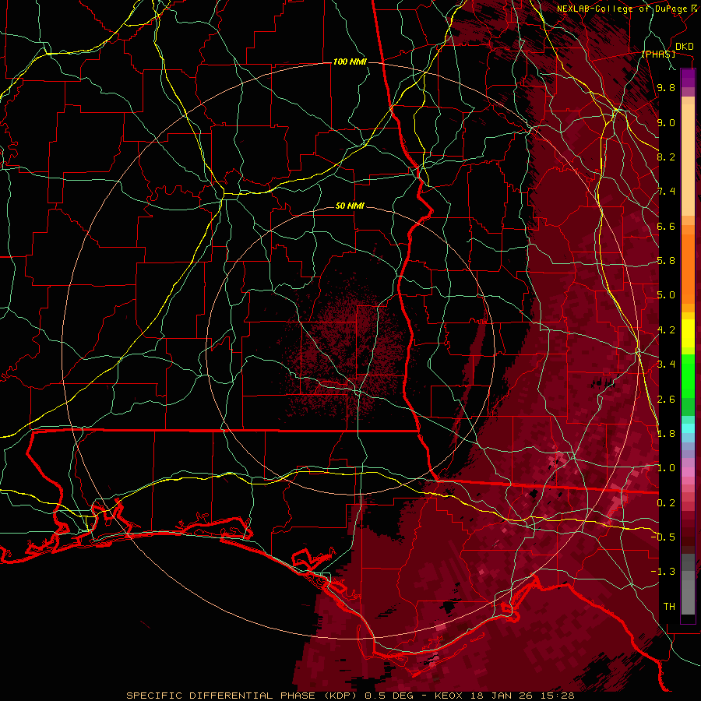Click the 50 NMI range ring label
This screenshot has height=701, width=701.
350,206
